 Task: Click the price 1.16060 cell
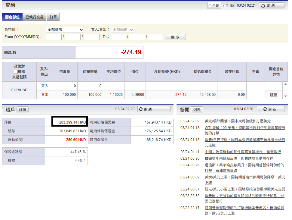click(x=135, y=95)
